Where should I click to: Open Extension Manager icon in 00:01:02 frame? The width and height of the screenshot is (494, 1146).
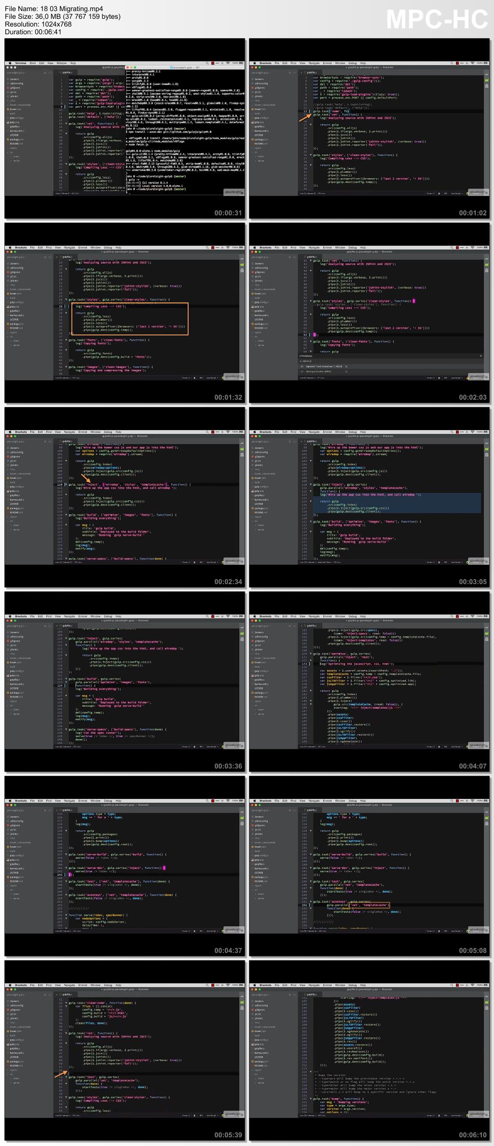(x=487, y=80)
